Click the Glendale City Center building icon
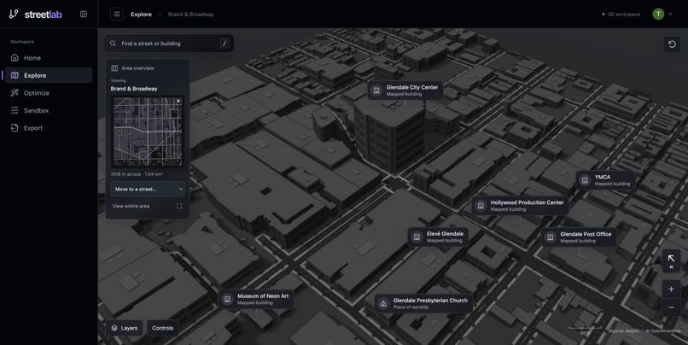 pos(376,91)
